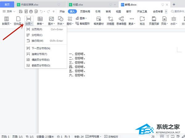Insert a cover page (封面页)
Screen dimensions: 185x138
click(6, 21)
